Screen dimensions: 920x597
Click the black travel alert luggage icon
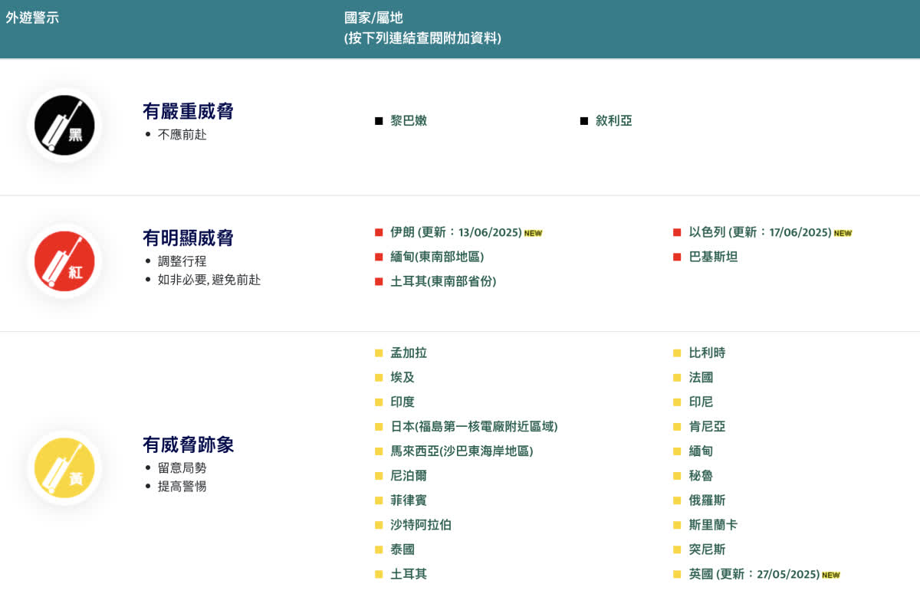64,125
